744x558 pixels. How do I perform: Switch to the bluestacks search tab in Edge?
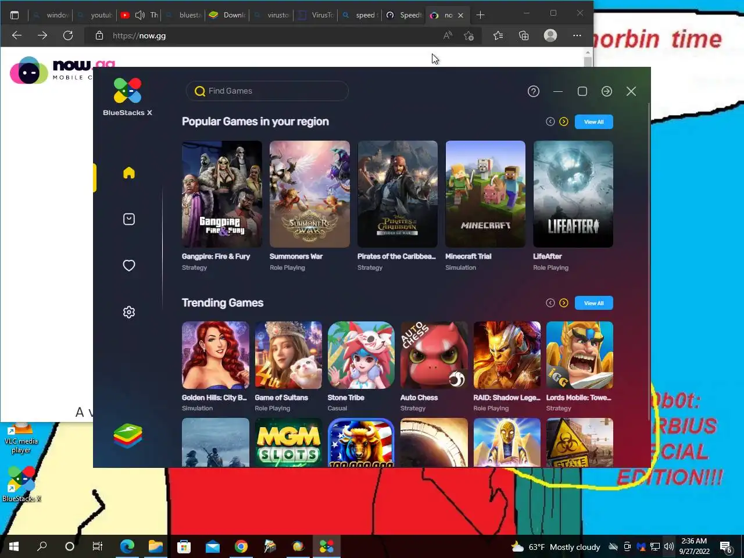(184, 15)
